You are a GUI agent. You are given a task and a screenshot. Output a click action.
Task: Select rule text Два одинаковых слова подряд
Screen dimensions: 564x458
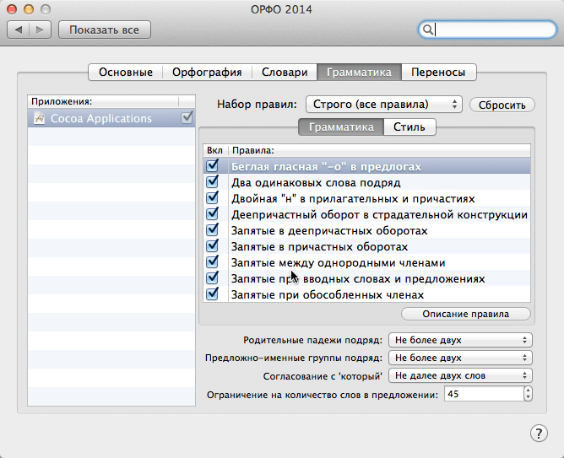316,182
